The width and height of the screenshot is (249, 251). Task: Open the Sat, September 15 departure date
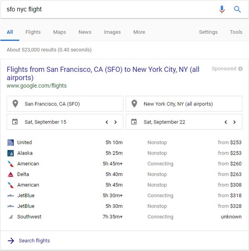(65, 122)
